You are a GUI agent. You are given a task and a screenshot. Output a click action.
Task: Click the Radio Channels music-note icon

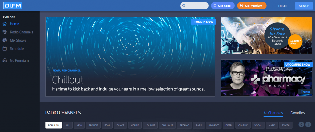5,32
